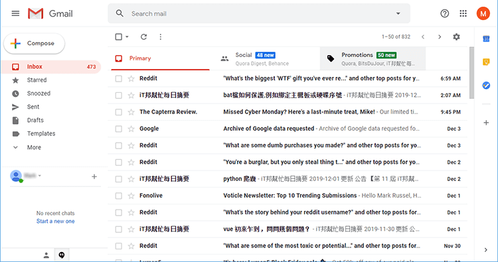Open the chat status dropdown

pos(40,175)
